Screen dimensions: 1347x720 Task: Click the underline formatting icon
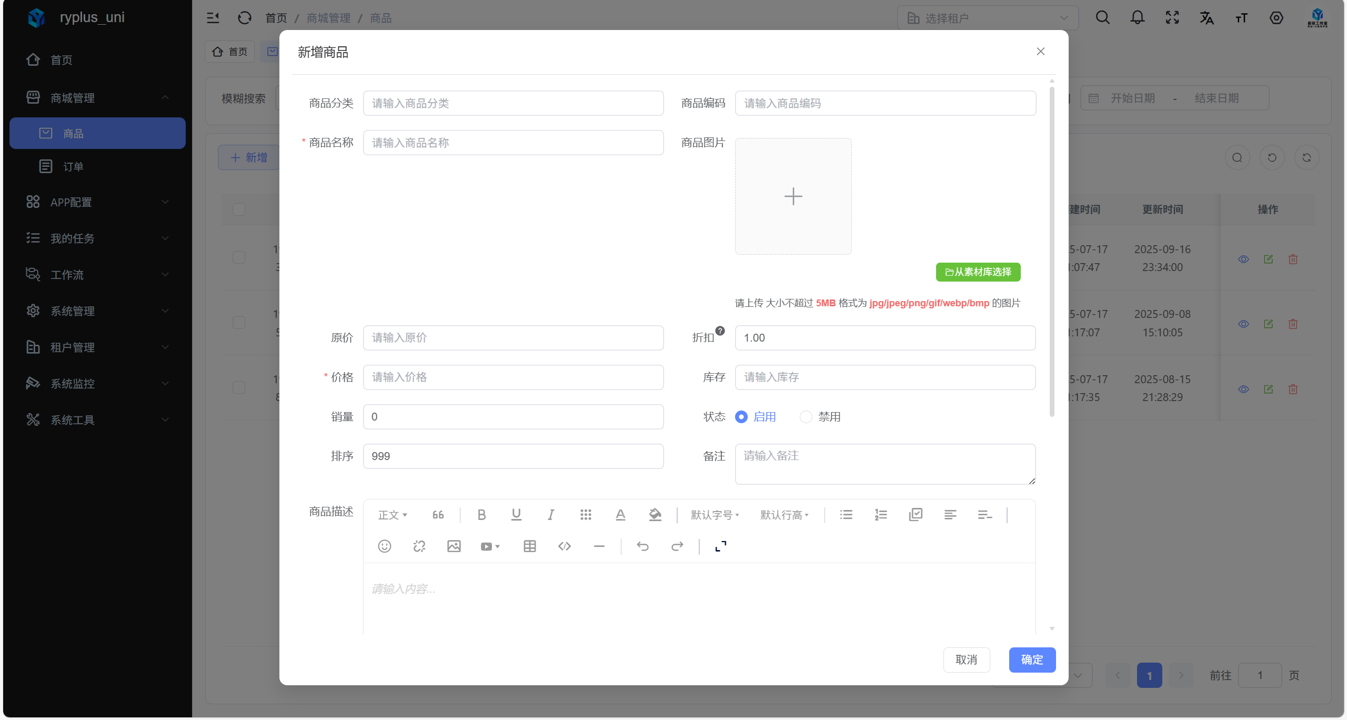(x=516, y=515)
